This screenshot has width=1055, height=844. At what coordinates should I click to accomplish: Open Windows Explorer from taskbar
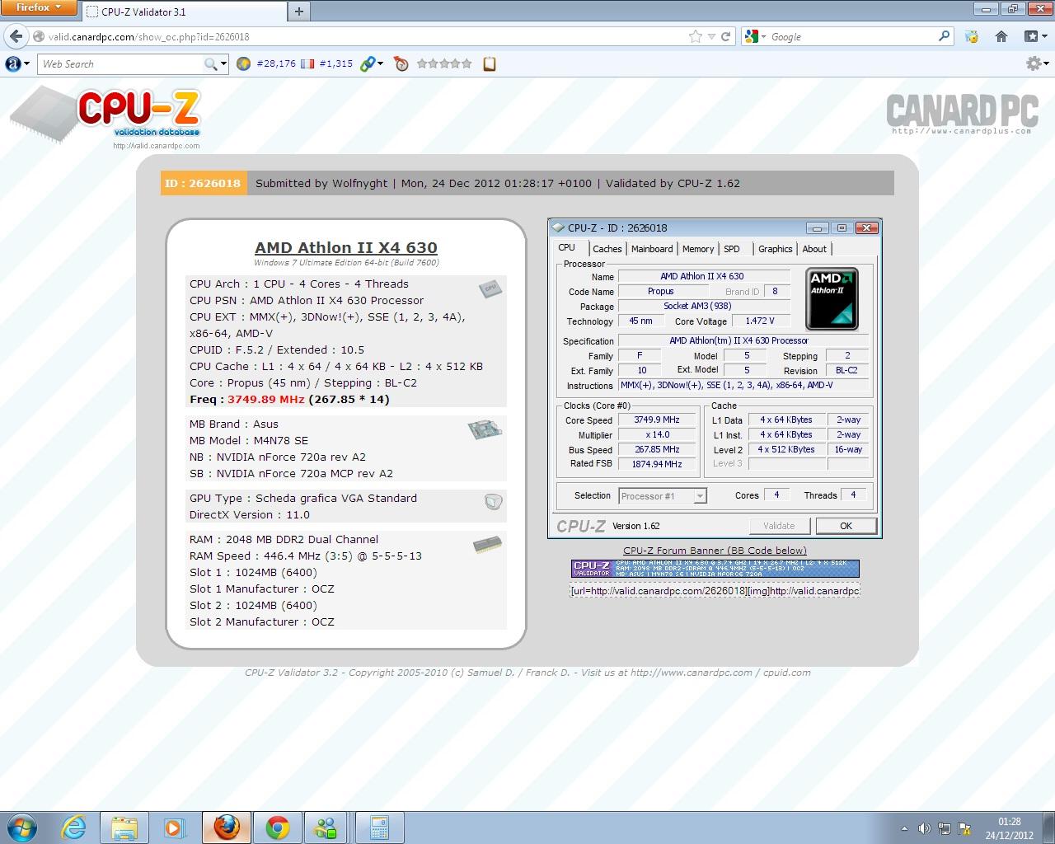coord(124,827)
